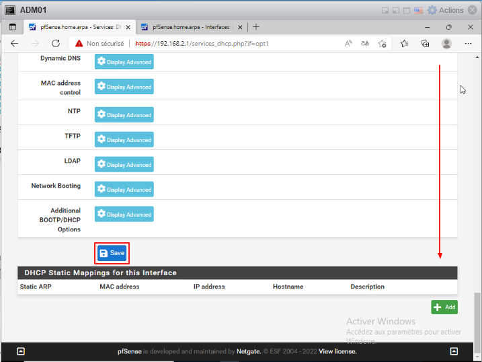Open the browser Collections icon
The image size is (482, 362).
click(425, 43)
